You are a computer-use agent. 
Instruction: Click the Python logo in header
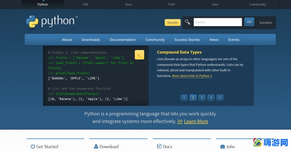coord(52,22)
